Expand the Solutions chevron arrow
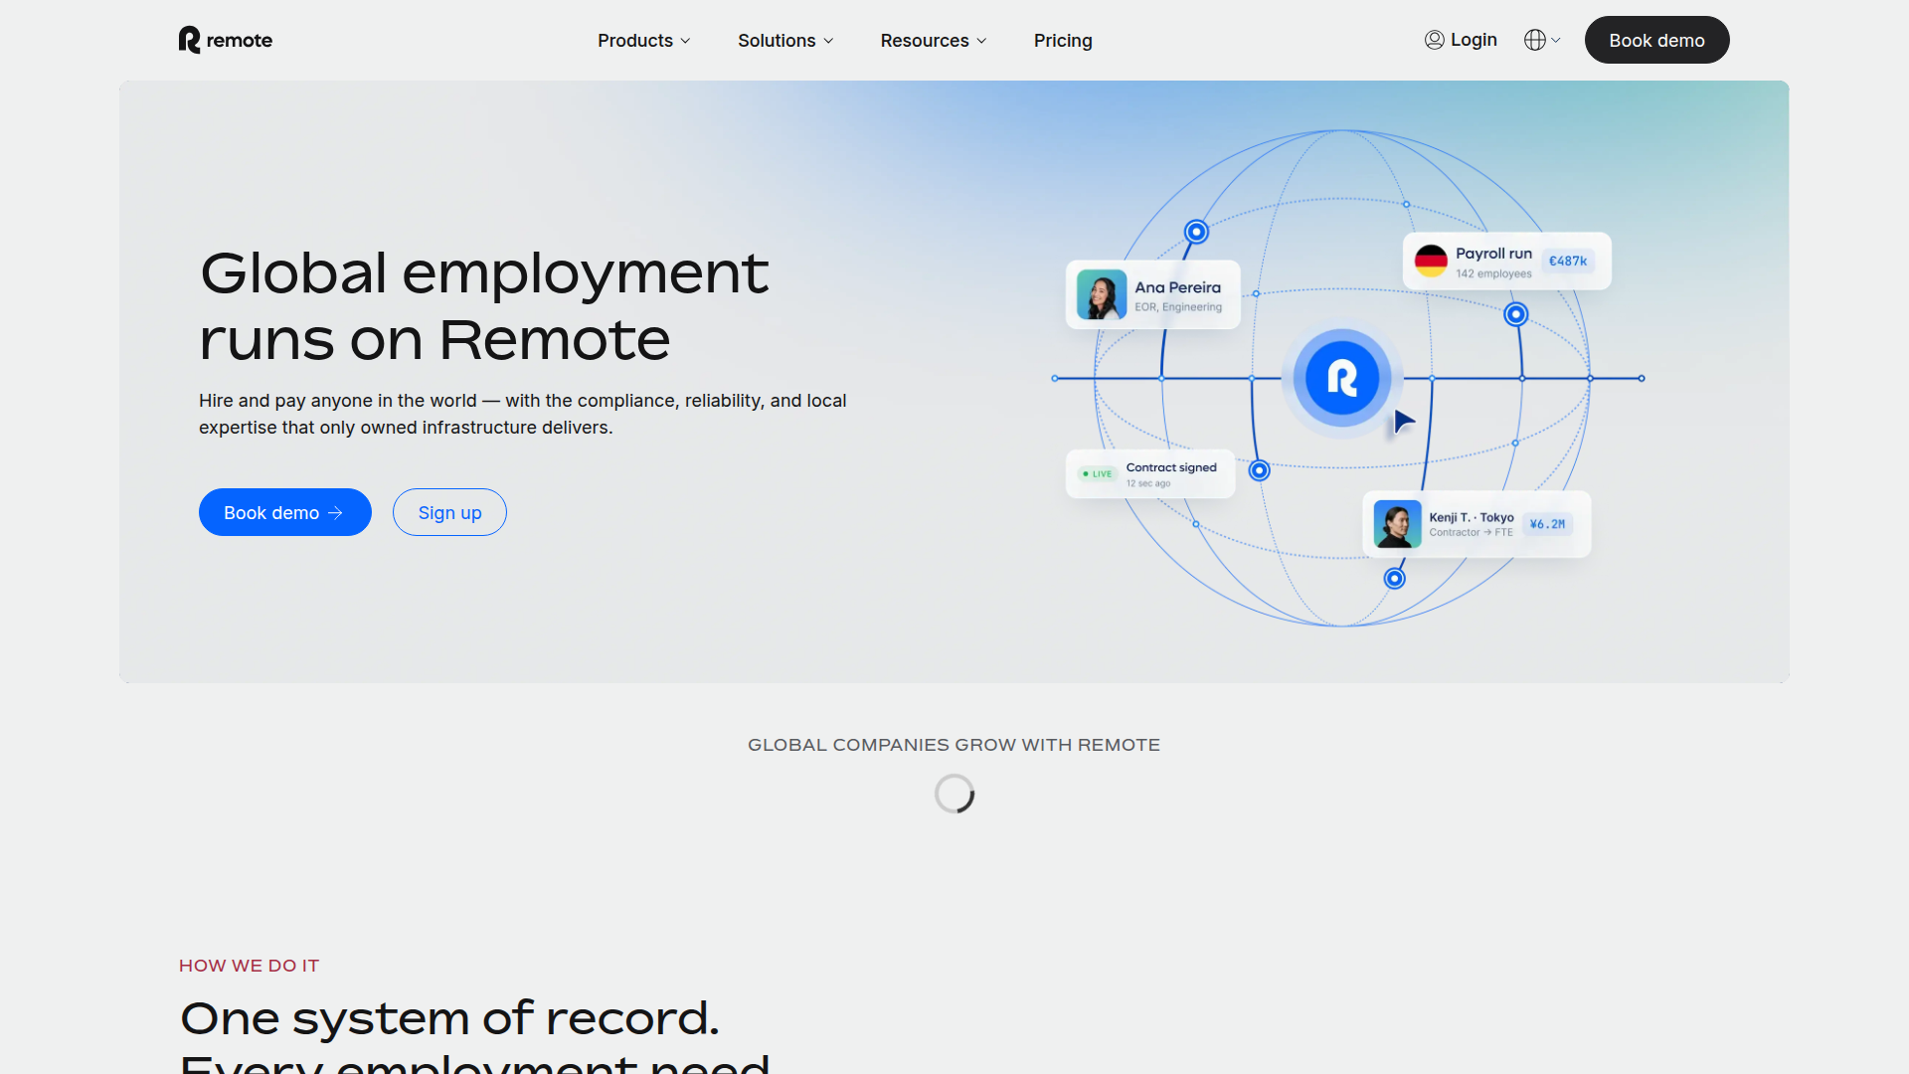1909x1074 pixels. [828, 41]
